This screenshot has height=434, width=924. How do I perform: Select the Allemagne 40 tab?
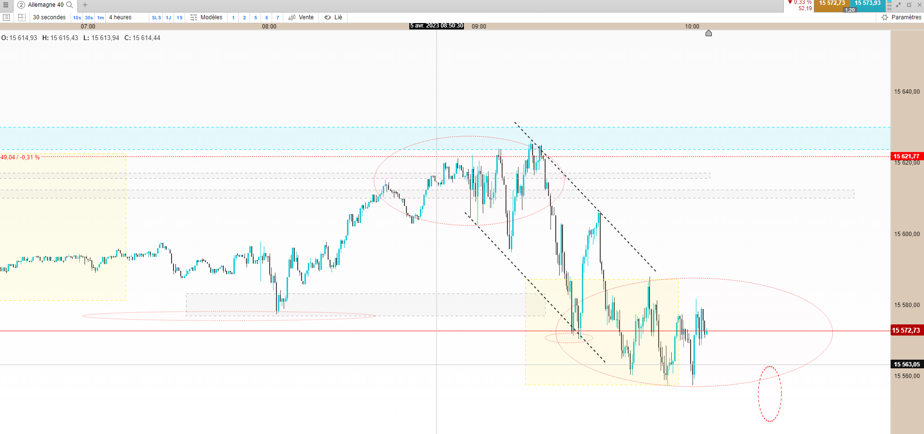[45, 5]
